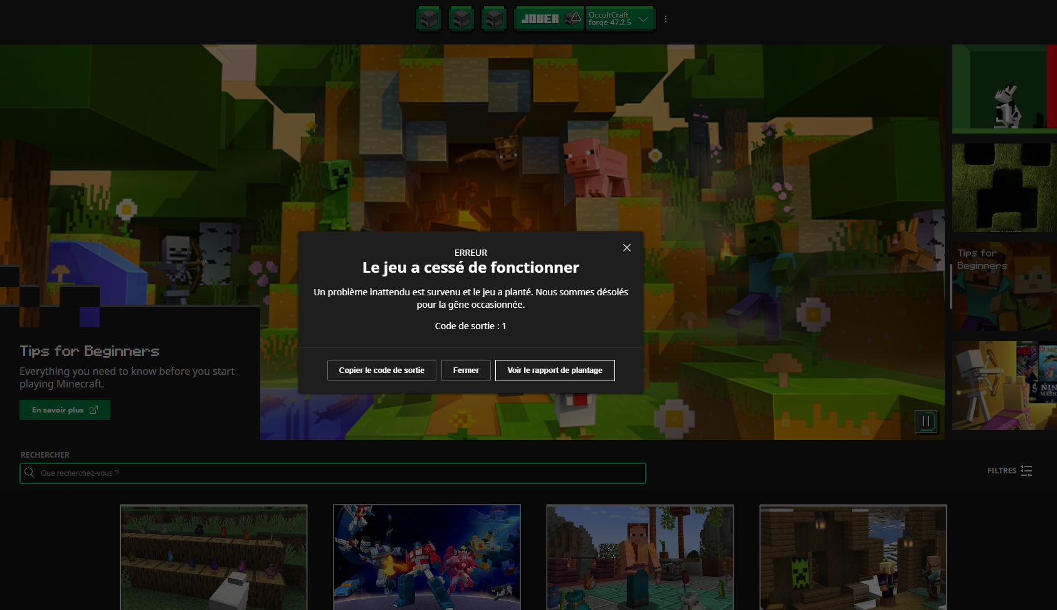Focus the Que recherchez-vous search field

click(x=333, y=473)
